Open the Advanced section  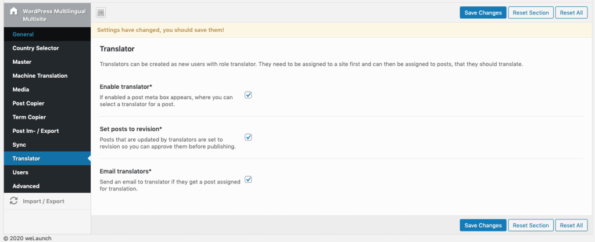point(26,186)
